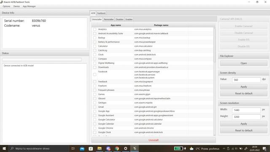Click the resolution Height field

coord(246,117)
